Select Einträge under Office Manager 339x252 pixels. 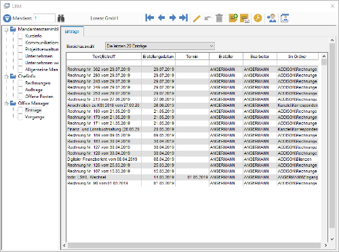coord(33,110)
